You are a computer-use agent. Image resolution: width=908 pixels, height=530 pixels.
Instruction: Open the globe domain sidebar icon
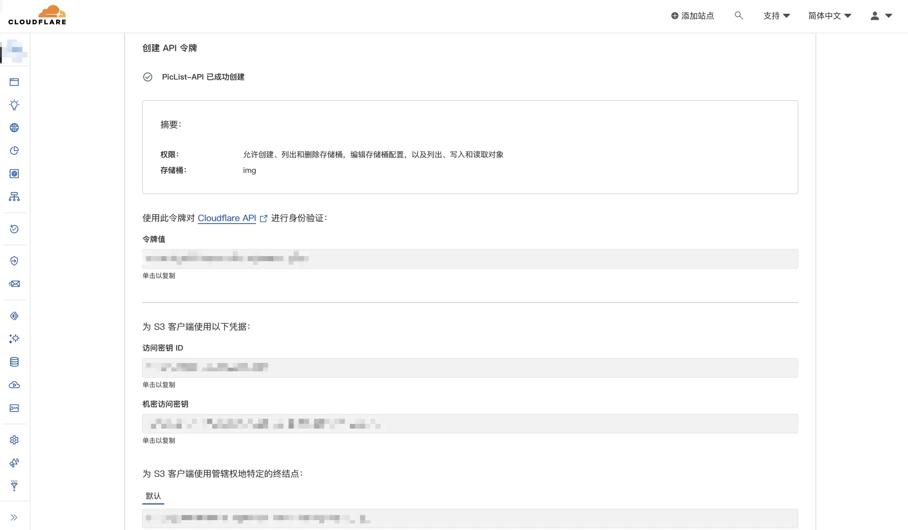(14, 128)
